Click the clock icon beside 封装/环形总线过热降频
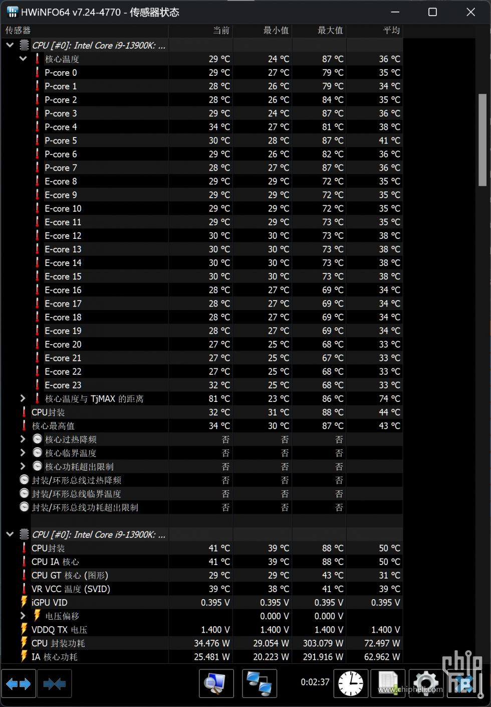491x707 pixels. point(24,480)
